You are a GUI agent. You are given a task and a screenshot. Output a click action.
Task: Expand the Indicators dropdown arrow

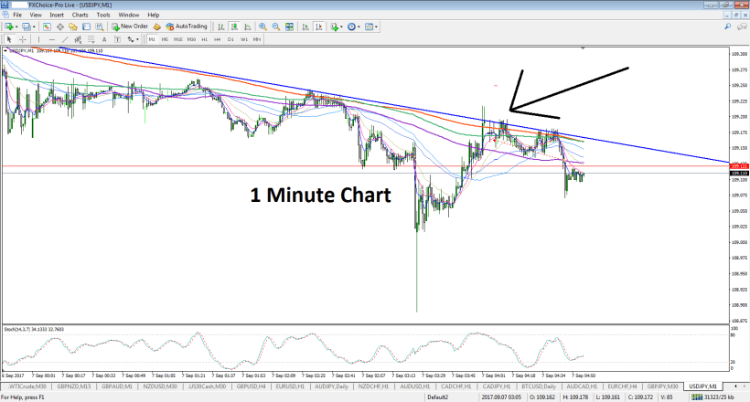(341, 26)
